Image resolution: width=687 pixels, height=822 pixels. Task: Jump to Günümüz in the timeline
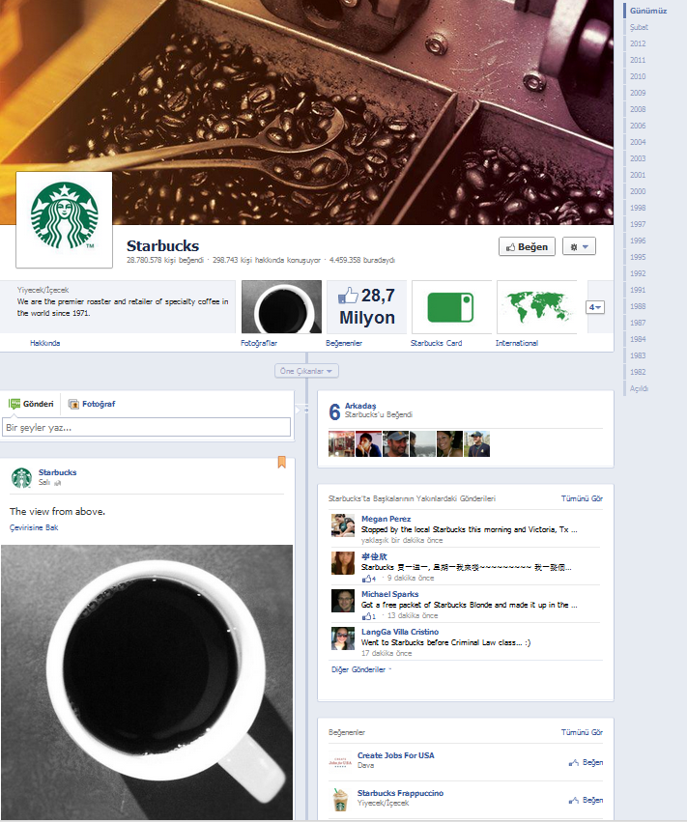pyautogui.click(x=648, y=11)
